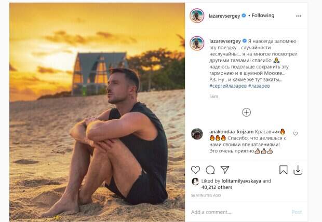Click the beach sunset photo
Screen dimensions: 322x222
(97, 112)
